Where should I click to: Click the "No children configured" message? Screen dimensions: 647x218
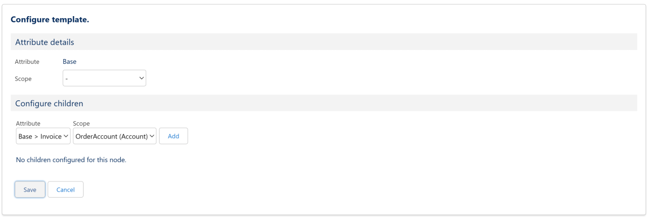click(71, 160)
